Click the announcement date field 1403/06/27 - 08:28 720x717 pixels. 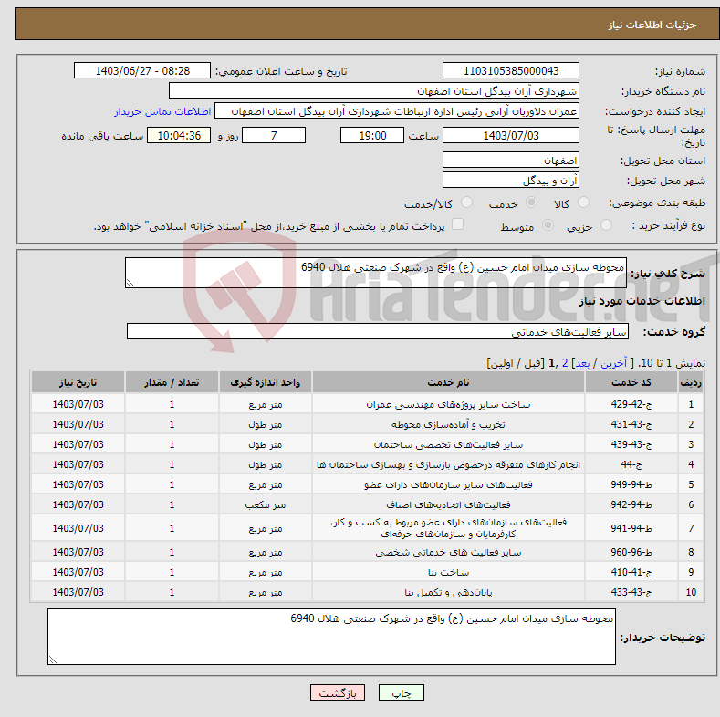tap(141, 70)
